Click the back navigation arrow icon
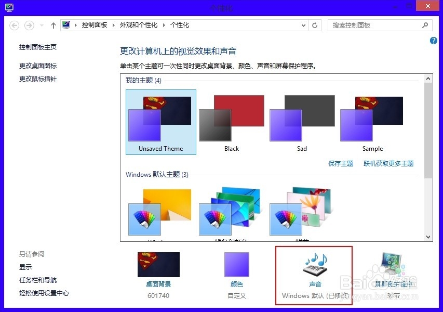The image size is (443, 312). click(x=16, y=25)
